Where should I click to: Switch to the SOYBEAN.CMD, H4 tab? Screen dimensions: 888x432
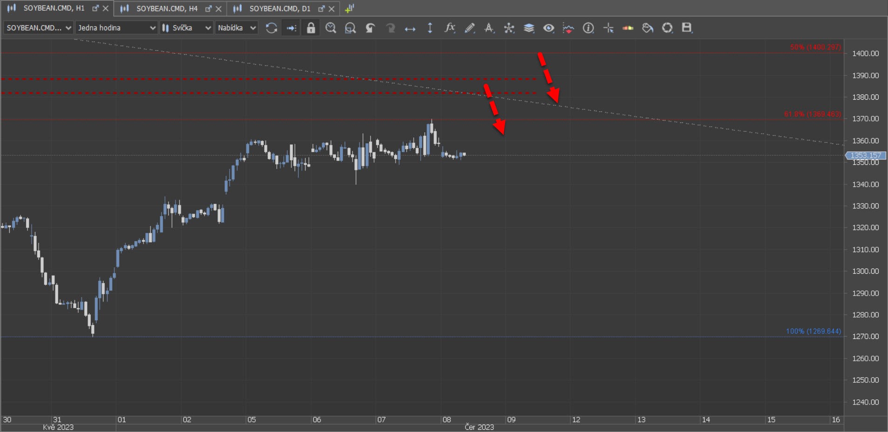pyautogui.click(x=166, y=8)
